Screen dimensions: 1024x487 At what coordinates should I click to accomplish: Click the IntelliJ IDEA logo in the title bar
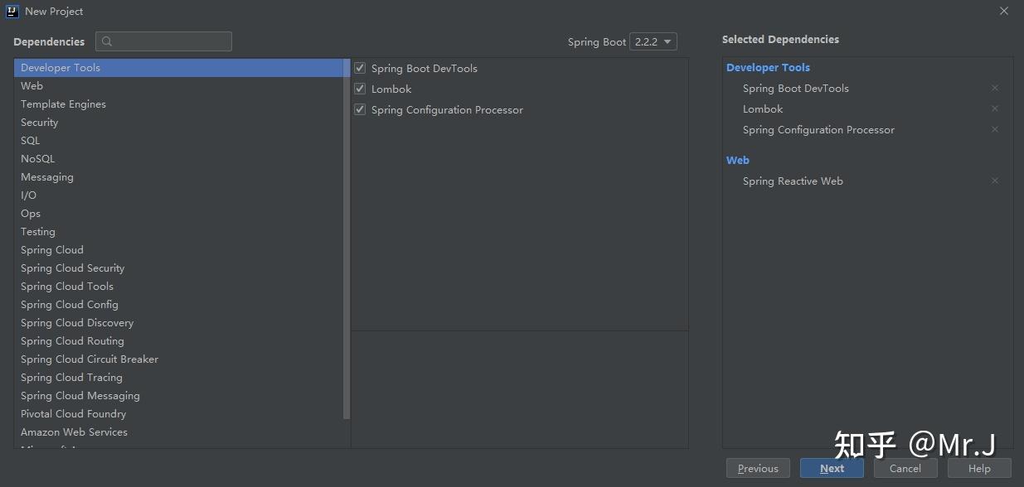coord(11,11)
